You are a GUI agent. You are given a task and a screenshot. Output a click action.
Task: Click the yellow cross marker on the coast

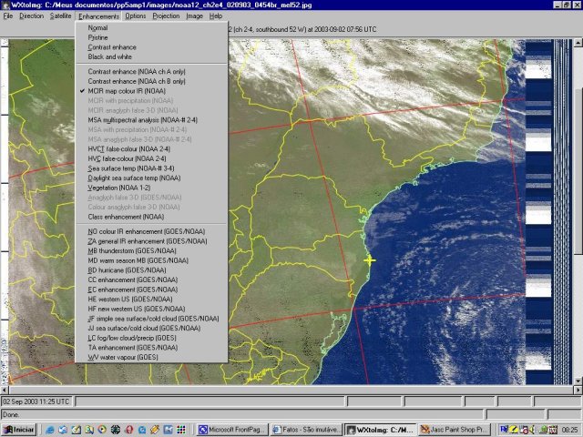click(x=369, y=260)
